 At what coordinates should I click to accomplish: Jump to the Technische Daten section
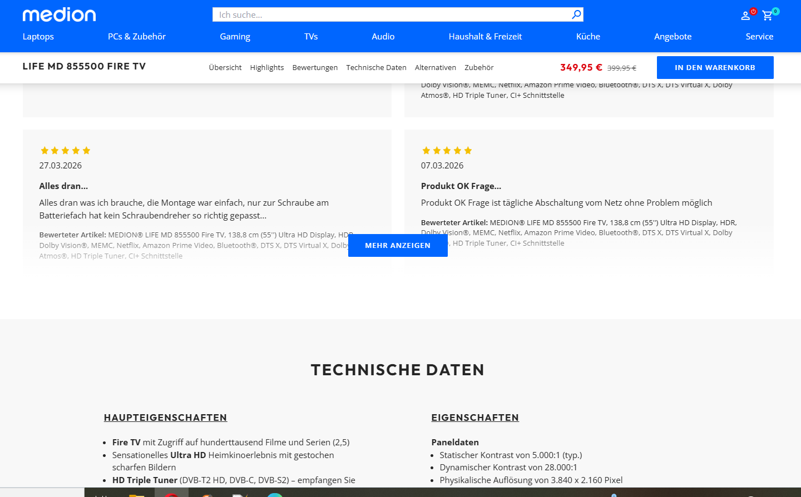(376, 67)
